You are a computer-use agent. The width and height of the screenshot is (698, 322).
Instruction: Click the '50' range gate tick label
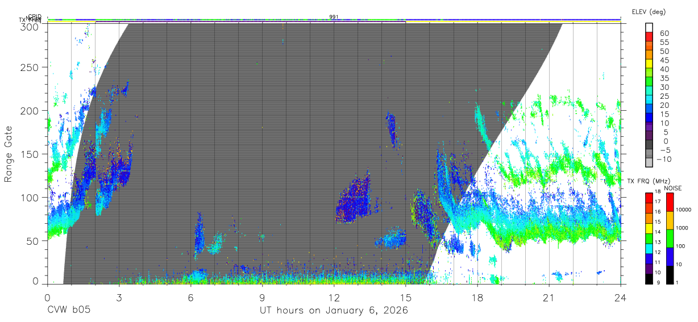[32, 241]
